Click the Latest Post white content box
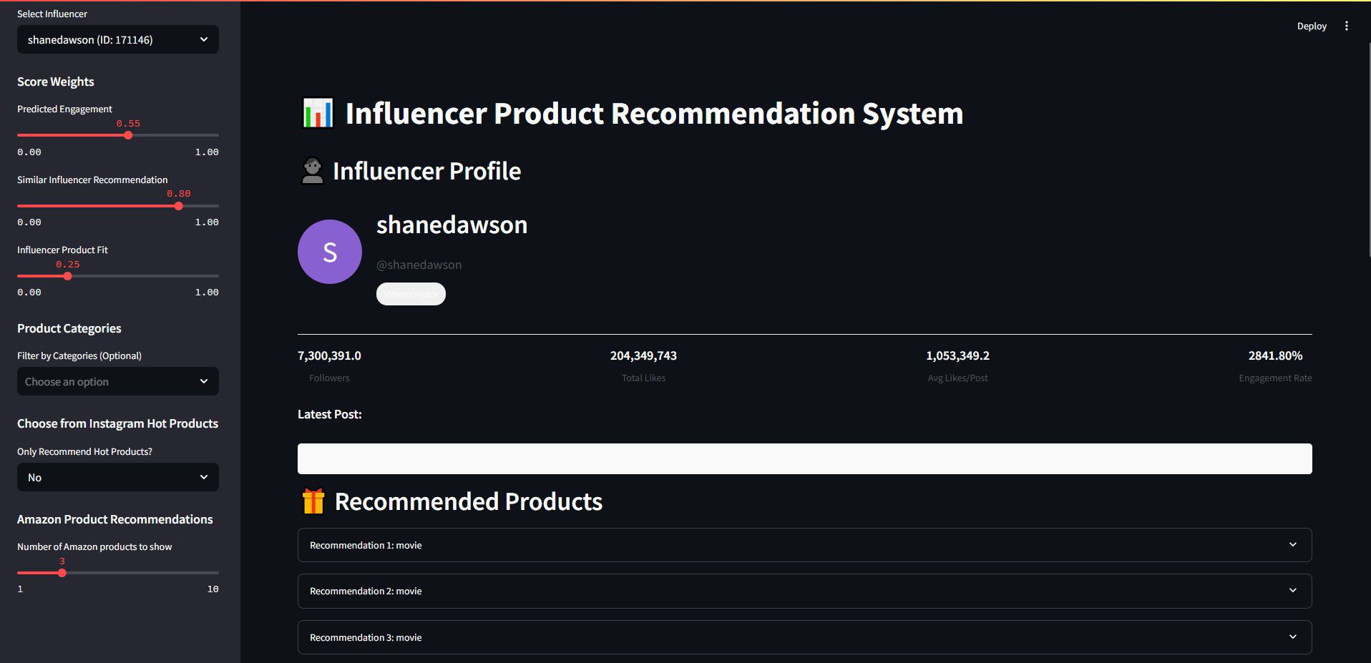1371x663 pixels. [x=804, y=458]
